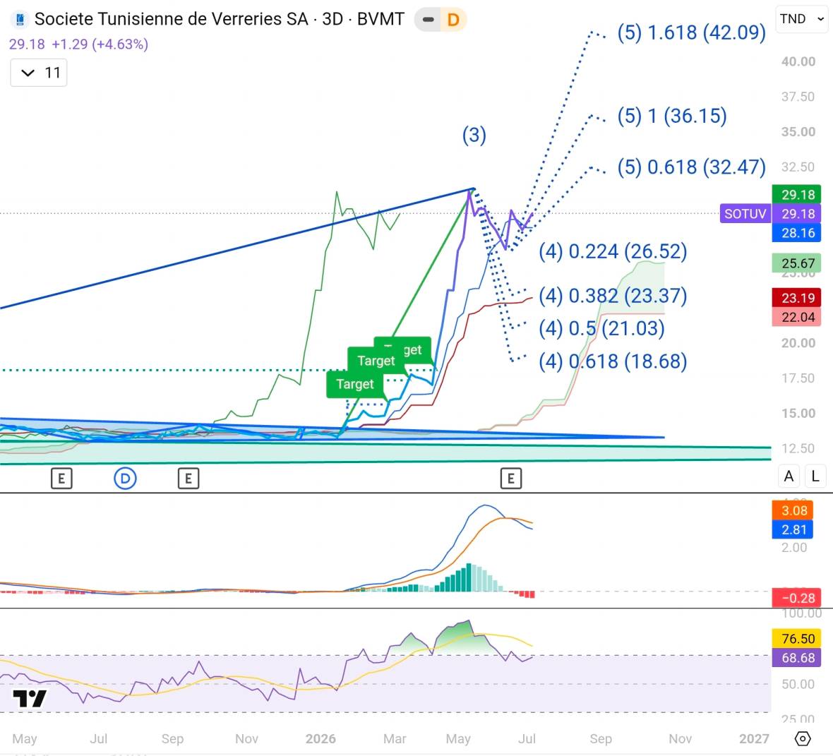This screenshot has height=756, width=833.
Task: Click the red 23.19 price label
Action: tap(797, 298)
